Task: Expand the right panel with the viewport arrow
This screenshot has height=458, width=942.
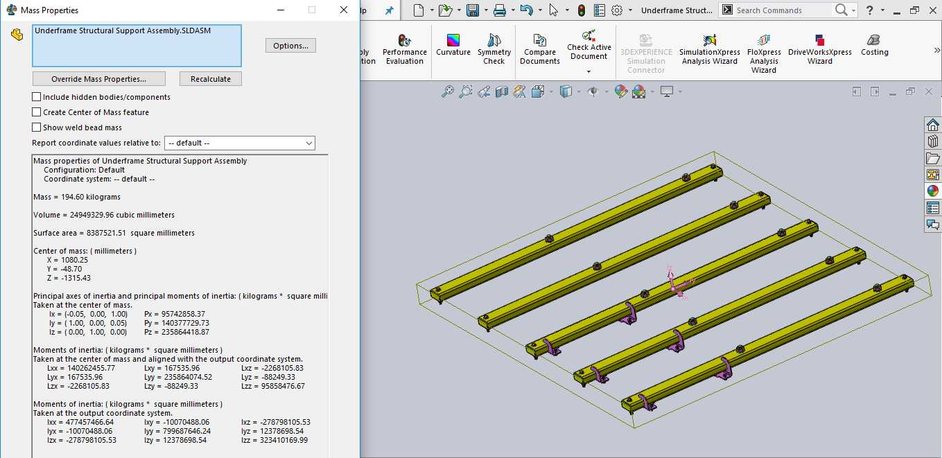Action: coord(875,91)
